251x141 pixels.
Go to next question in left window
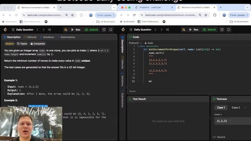tap(44, 30)
